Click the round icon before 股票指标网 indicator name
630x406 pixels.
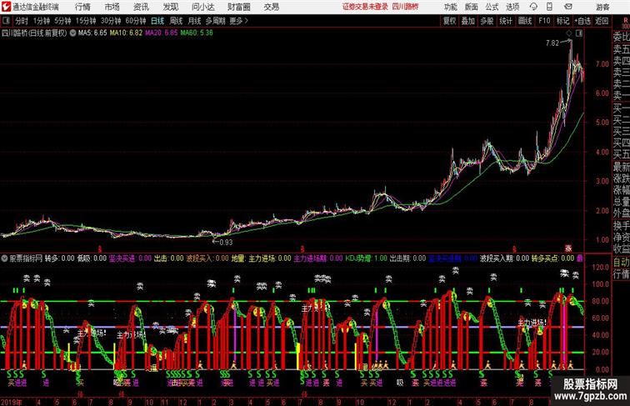tap(4, 258)
